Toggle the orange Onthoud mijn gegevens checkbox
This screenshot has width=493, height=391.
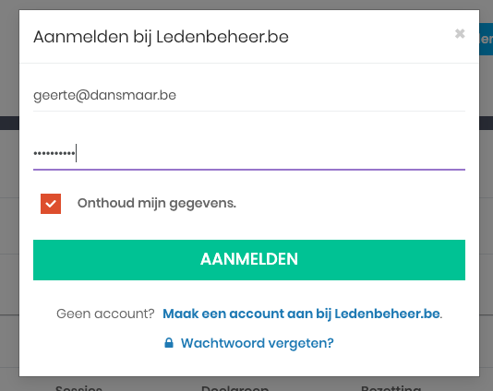tap(51, 204)
